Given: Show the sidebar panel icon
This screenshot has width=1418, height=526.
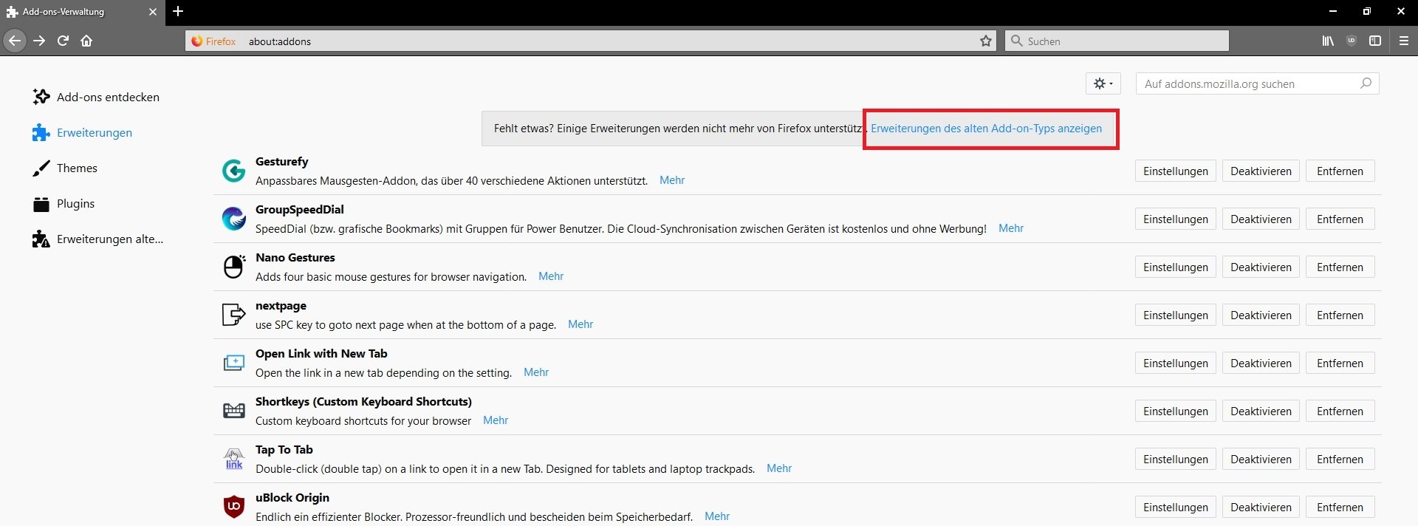Looking at the screenshot, I should [x=1375, y=41].
